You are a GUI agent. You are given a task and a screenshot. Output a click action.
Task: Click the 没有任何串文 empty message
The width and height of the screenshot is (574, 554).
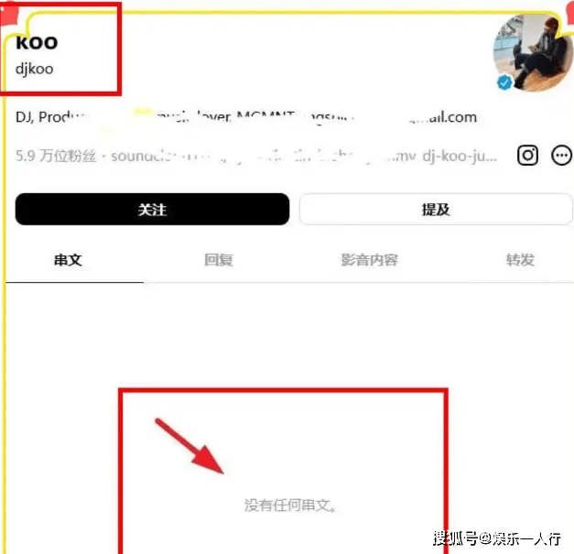pyautogui.click(x=290, y=505)
